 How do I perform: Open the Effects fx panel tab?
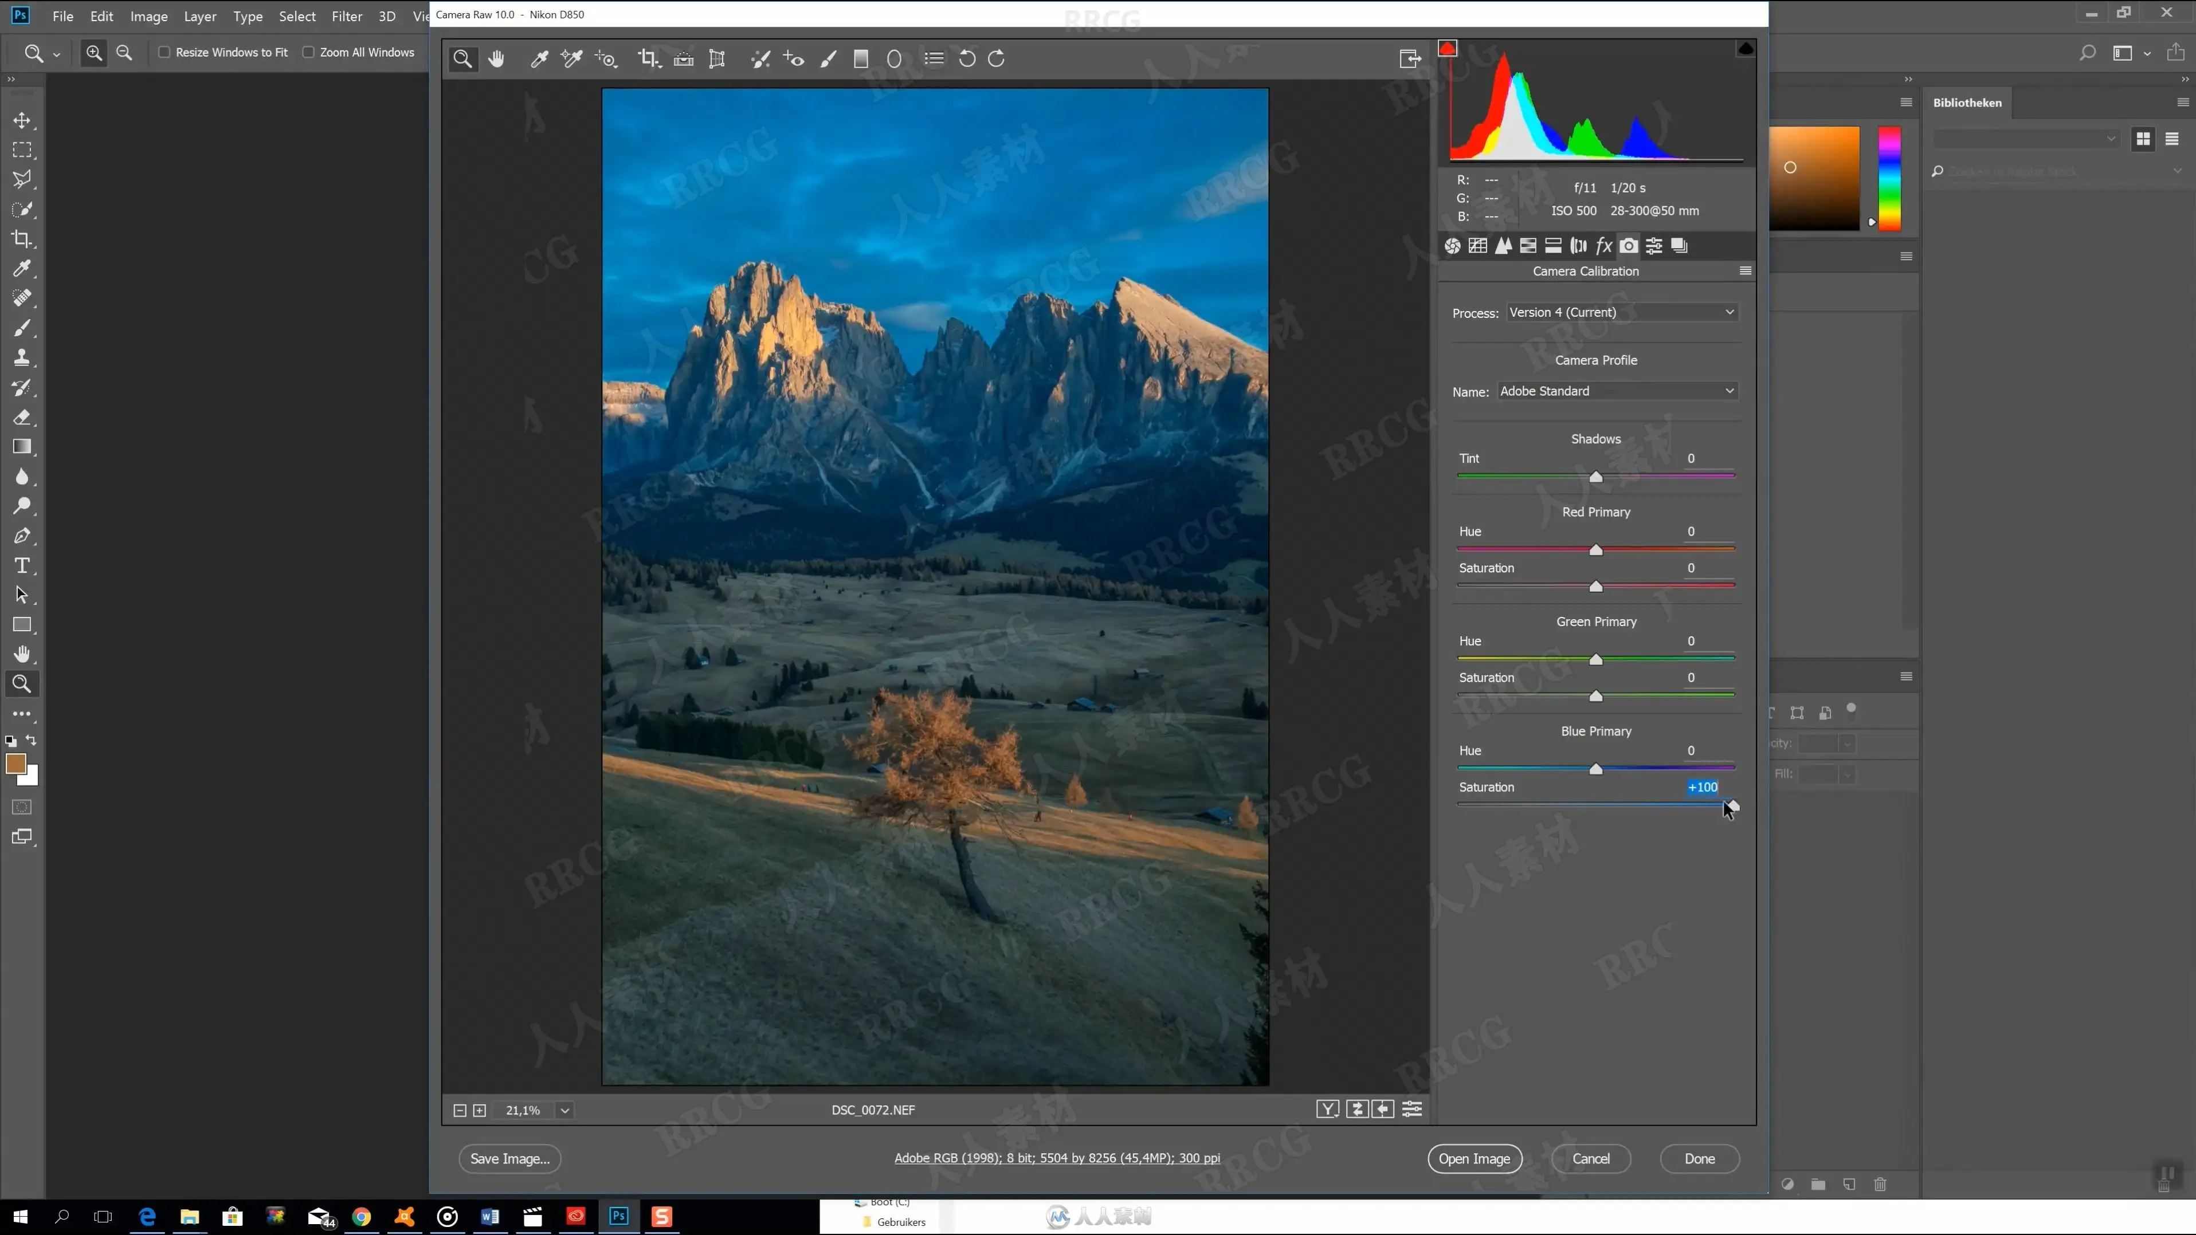(1603, 246)
